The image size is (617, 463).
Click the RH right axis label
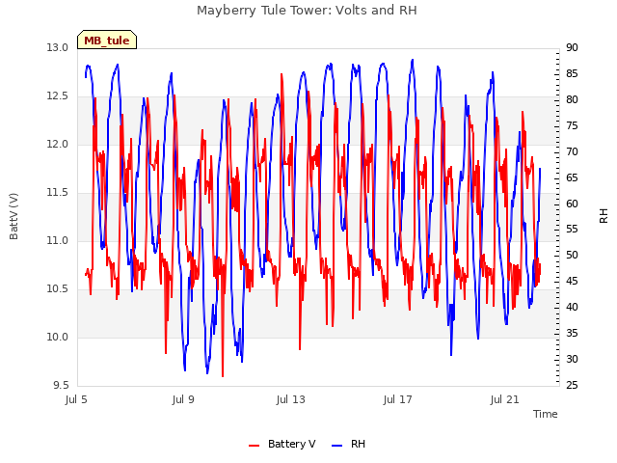(x=604, y=216)
